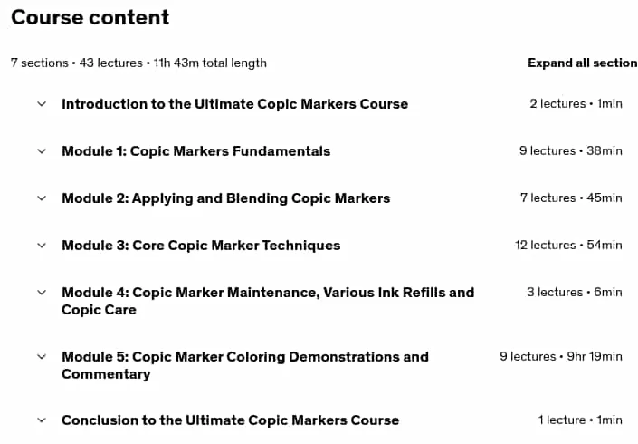
Task: Expand Module 4 chevron arrow
Action: point(42,293)
